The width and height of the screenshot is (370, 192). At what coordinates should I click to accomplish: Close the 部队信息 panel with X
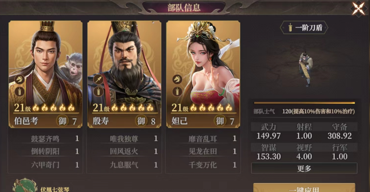coord(359,8)
